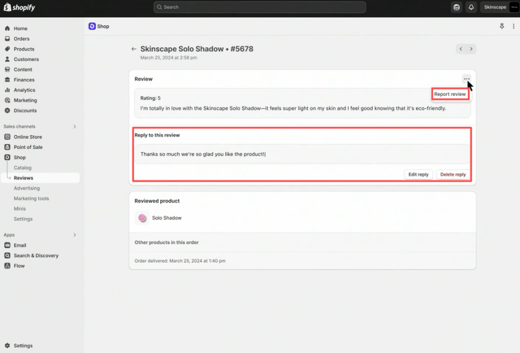Open the review's three-dot options menu
Image resolution: width=520 pixels, height=353 pixels.
tap(467, 79)
